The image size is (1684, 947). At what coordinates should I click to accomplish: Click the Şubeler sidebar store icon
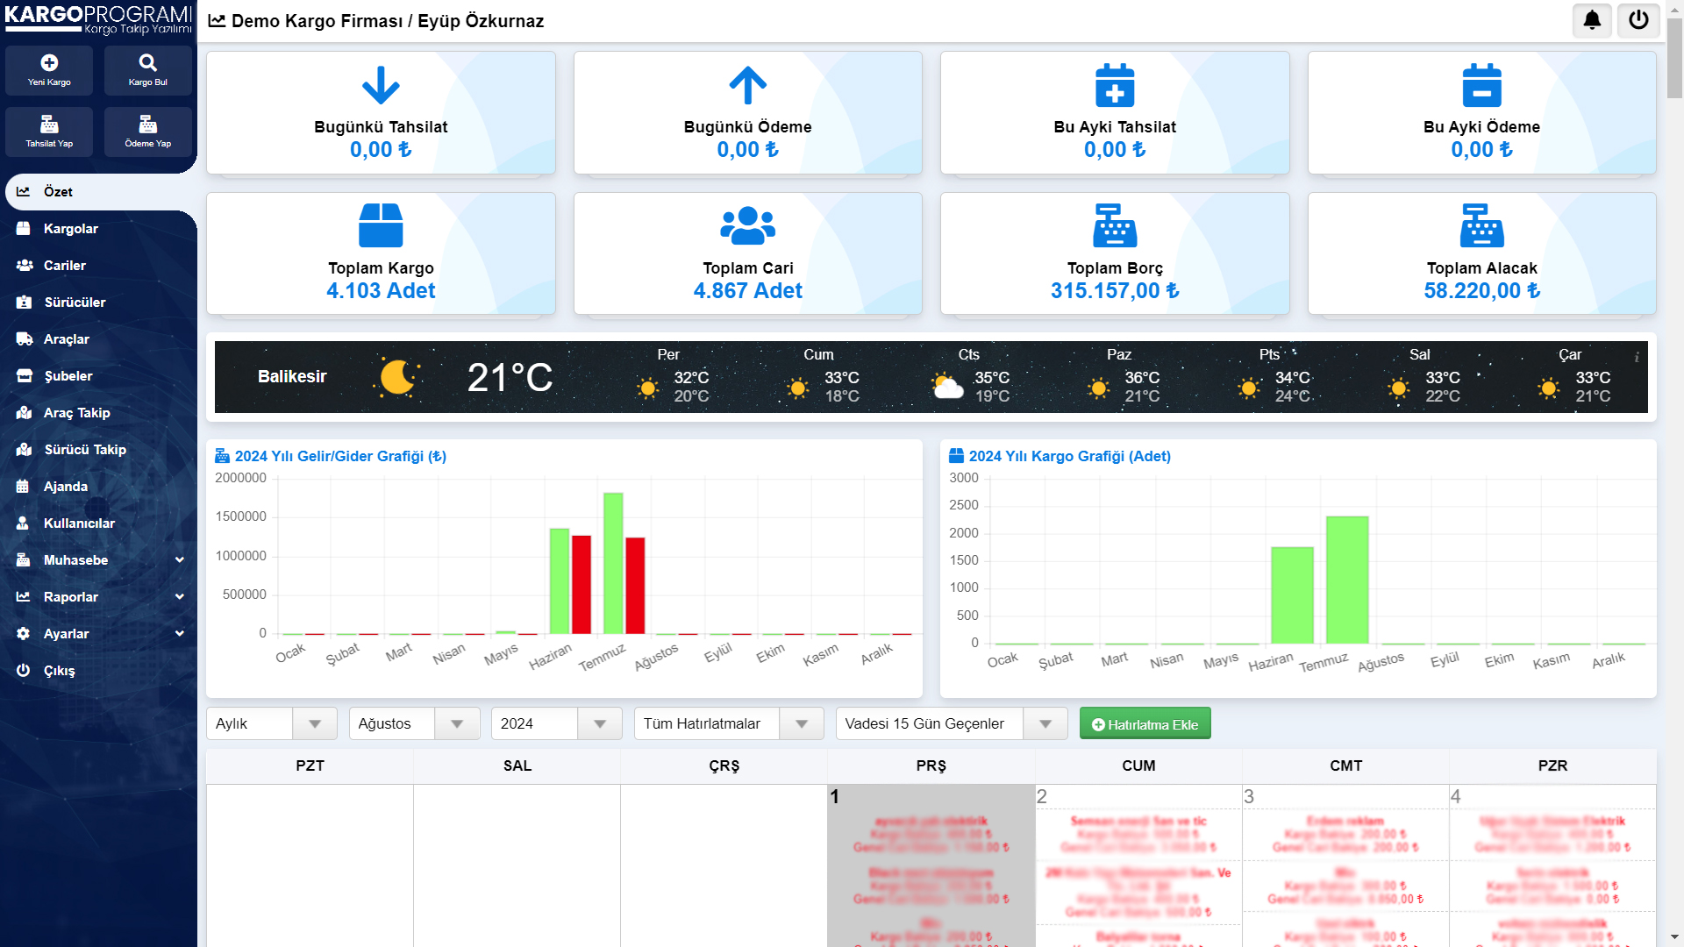tap(25, 375)
